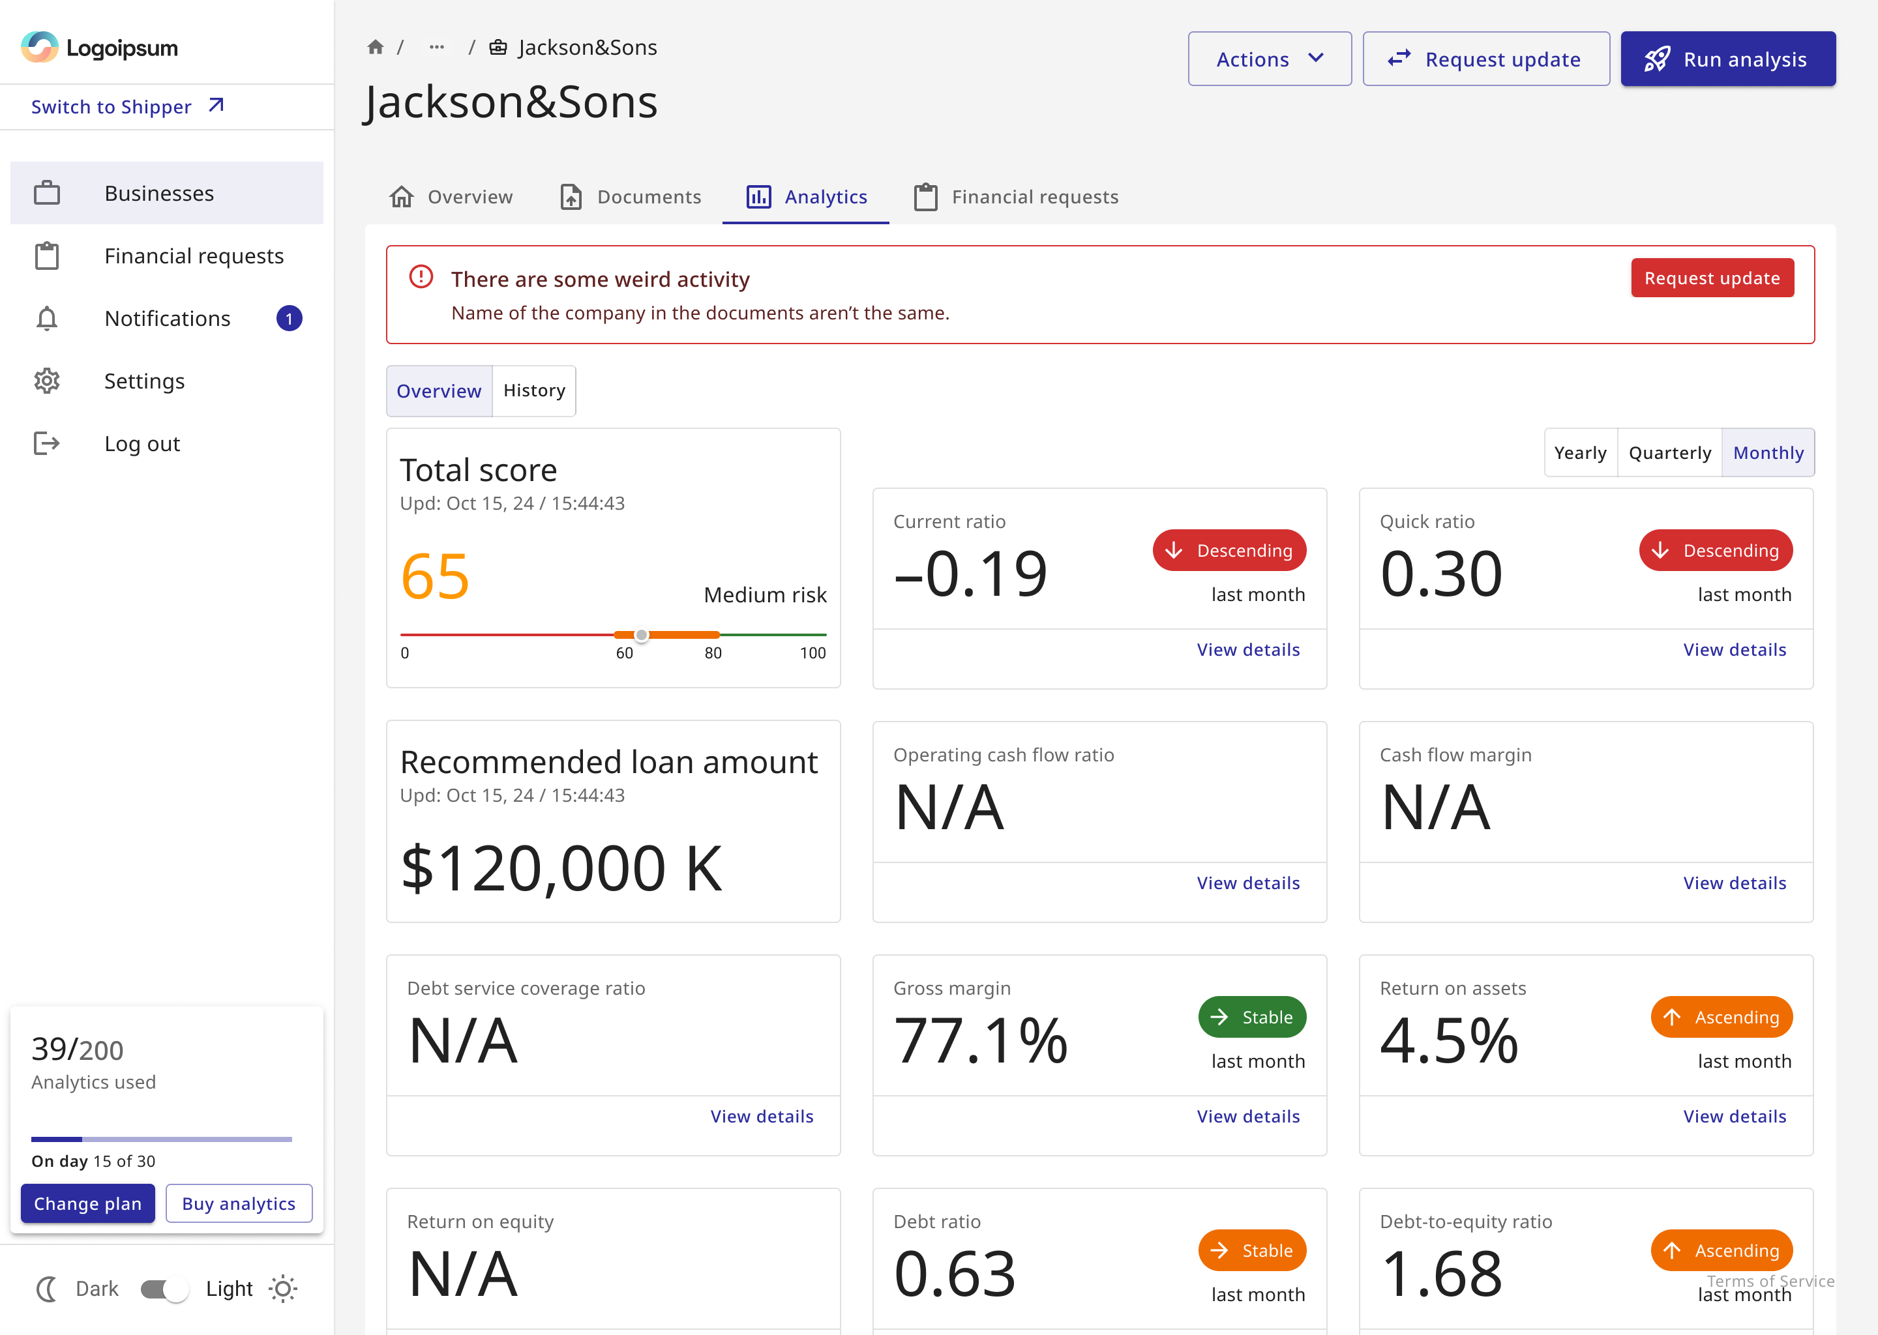
Task: Select the Analytics tab
Action: pyautogui.click(x=806, y=196)
